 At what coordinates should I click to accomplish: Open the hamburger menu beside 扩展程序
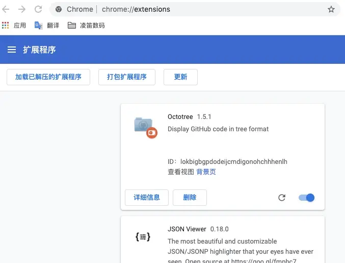(12, 50)
